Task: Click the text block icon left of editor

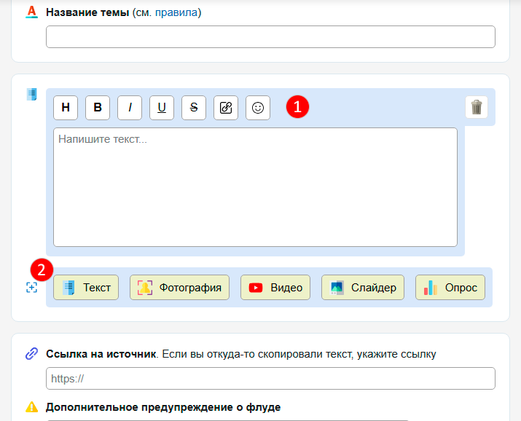Action: pos(31,94)
